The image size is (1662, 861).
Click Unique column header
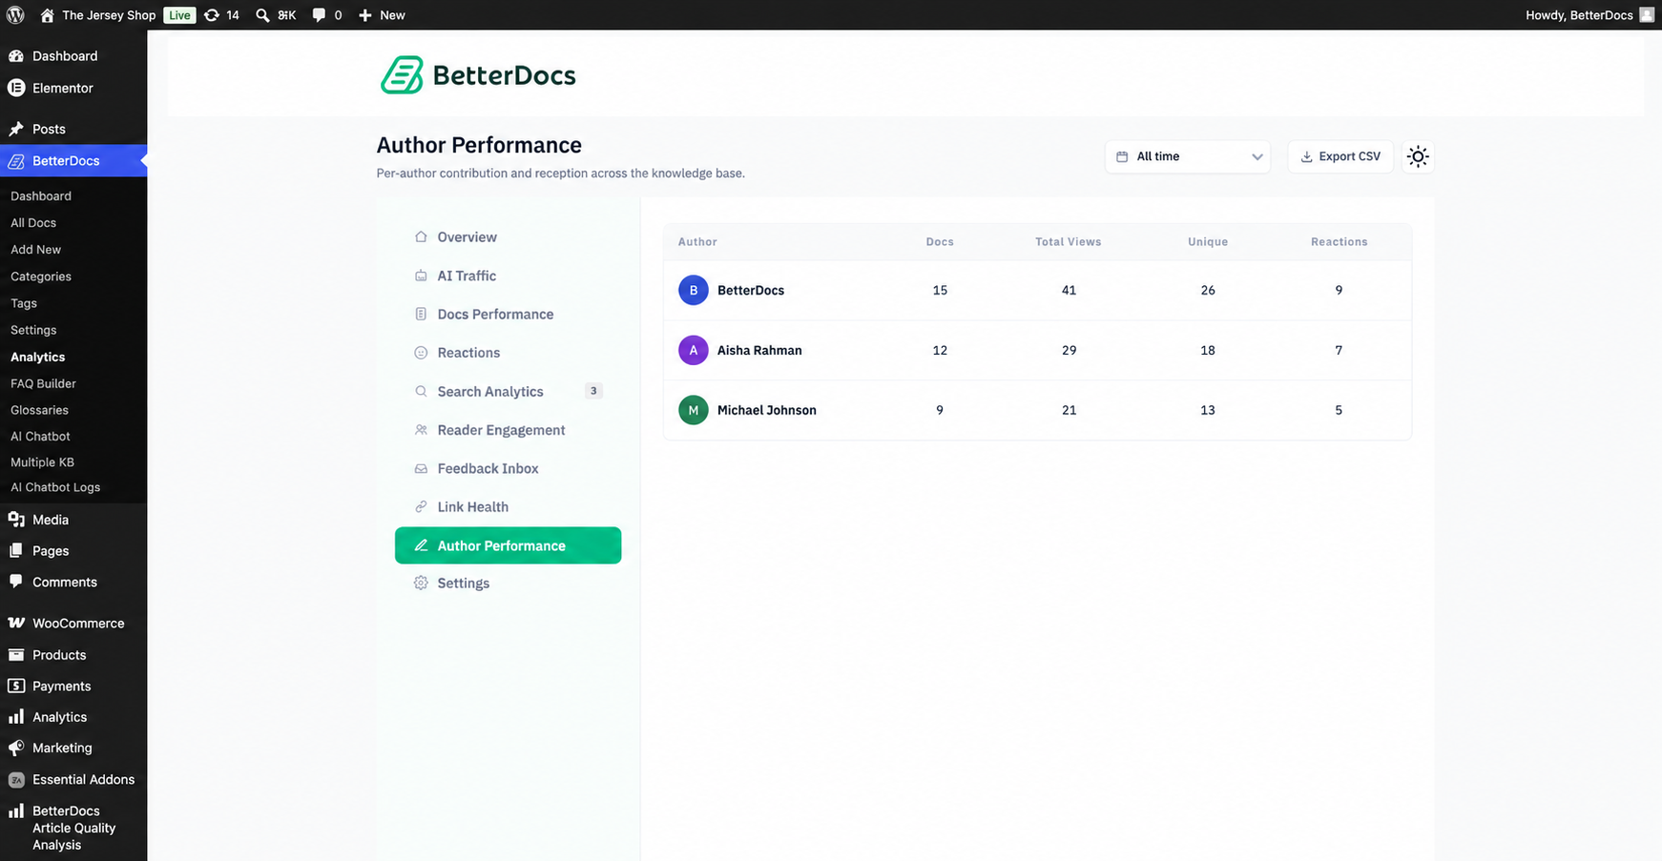[1208, 242]
